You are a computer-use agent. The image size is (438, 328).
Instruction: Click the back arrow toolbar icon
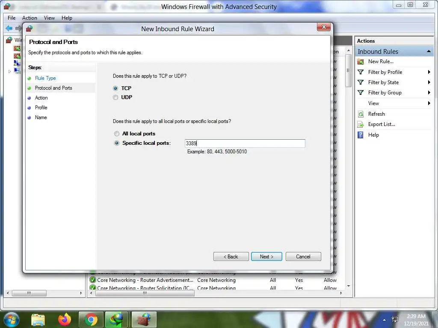9,28
